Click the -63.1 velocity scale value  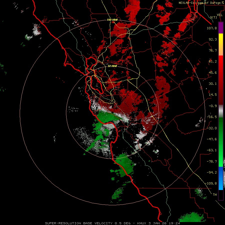click(x=212, y=150)
